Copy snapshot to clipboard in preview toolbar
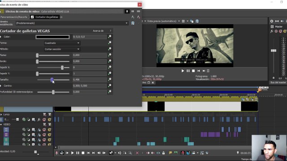Screen dimensions: 287x161 [192, 21]
